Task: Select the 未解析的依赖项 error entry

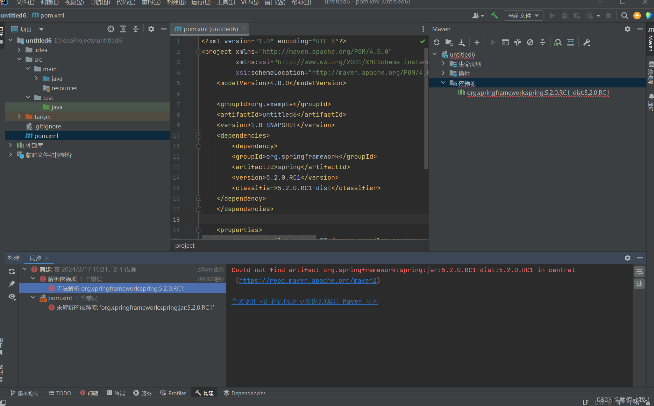Action: click(x=135, y=307)
